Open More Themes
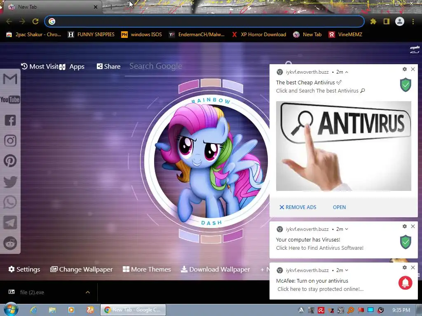Screen dimensions: 422x316 (x=147, y=269)
